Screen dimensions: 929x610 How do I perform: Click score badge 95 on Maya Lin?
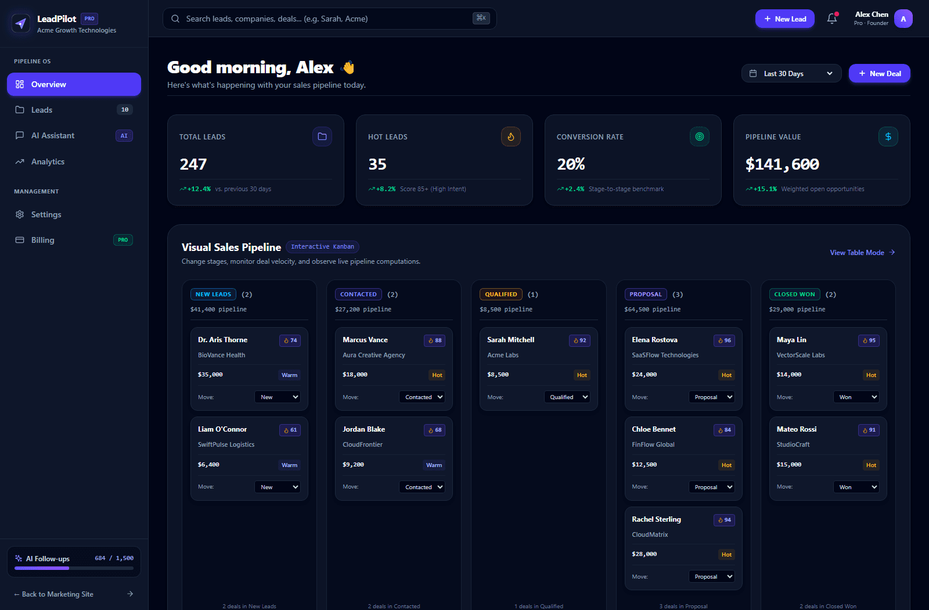(869, 340)
